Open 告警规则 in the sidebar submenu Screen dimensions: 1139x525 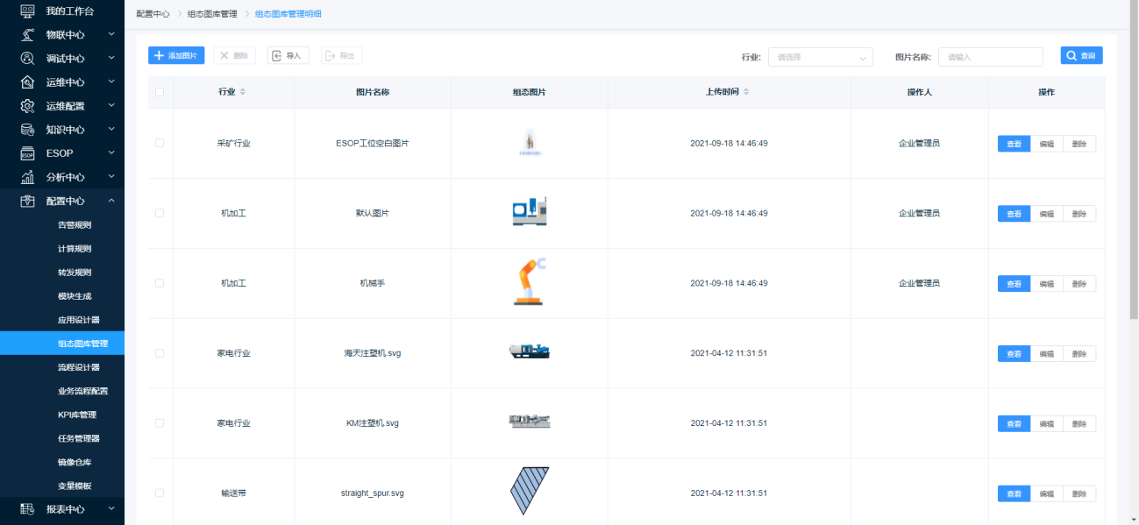click(75, 225)
